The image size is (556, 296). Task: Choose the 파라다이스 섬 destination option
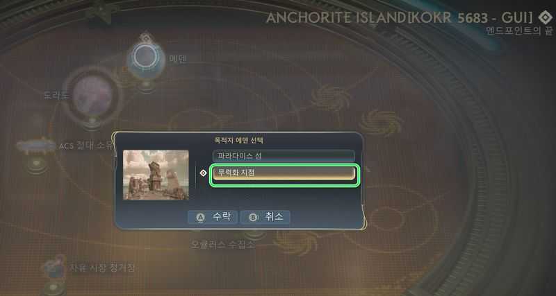click(284, 156)
